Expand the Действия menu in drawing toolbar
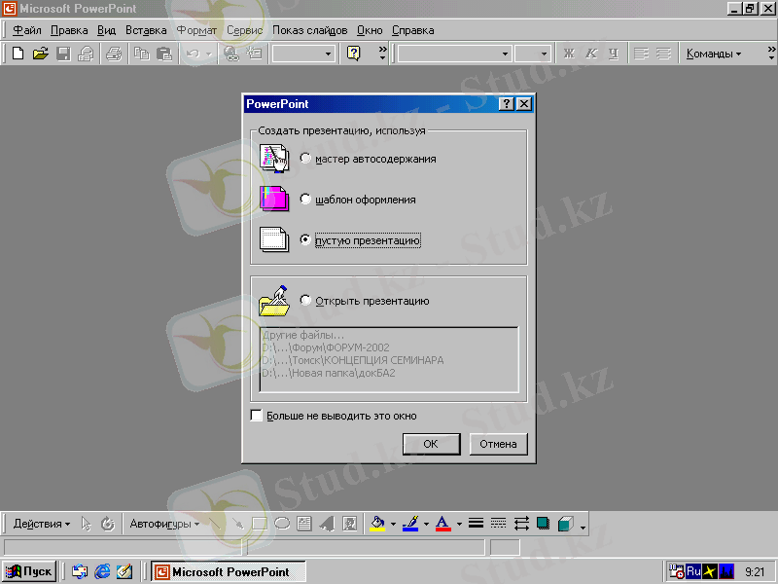The image size is (778, 584). [x=42, y=524]
